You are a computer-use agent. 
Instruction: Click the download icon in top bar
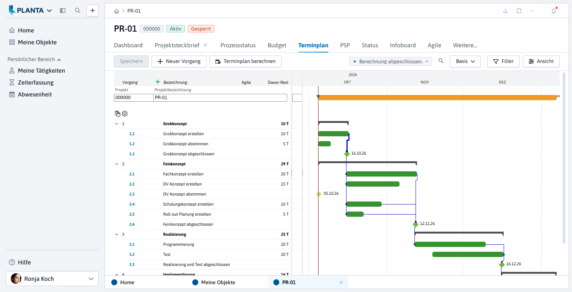point(506,11)
